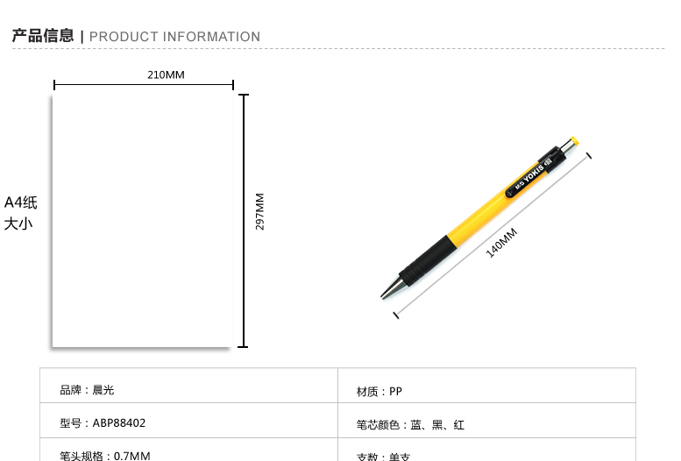Click the 140MM pen length label

click(501, 243)
